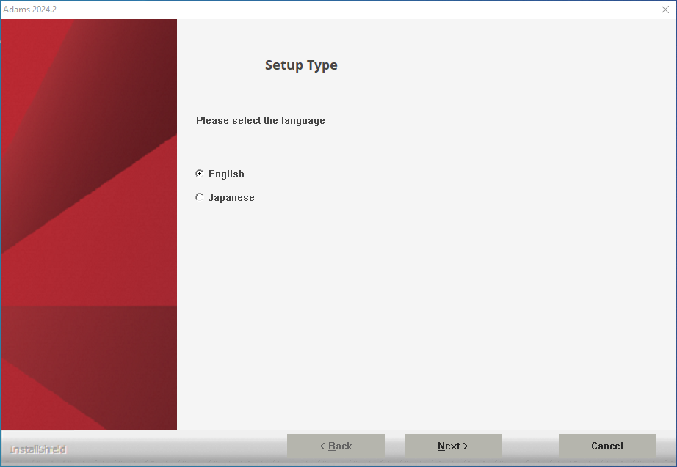The height and width of the screenshot is (467, 677).
Task: Select the English language radio button
Action: [x=199, y=173]
